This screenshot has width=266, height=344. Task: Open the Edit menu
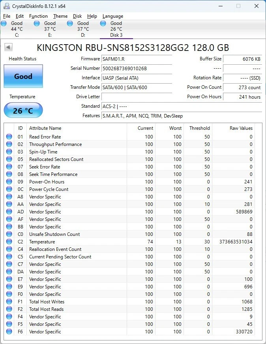(19, 16)
